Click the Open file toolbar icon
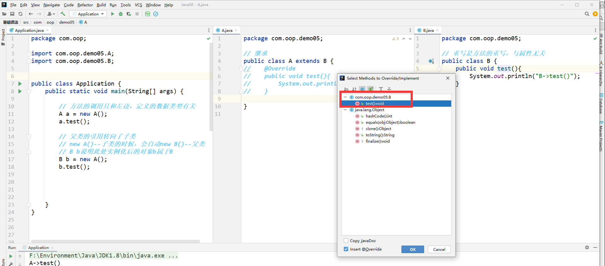This screenshot has height=266, width=605. click(4, 14)
